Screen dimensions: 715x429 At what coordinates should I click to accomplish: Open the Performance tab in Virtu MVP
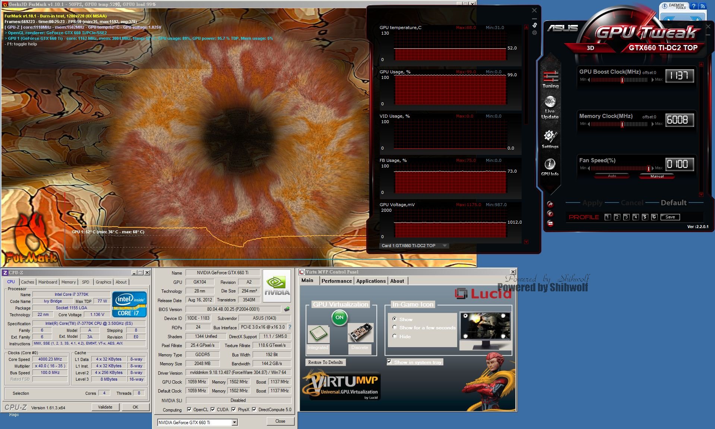(x=336, y=281)
